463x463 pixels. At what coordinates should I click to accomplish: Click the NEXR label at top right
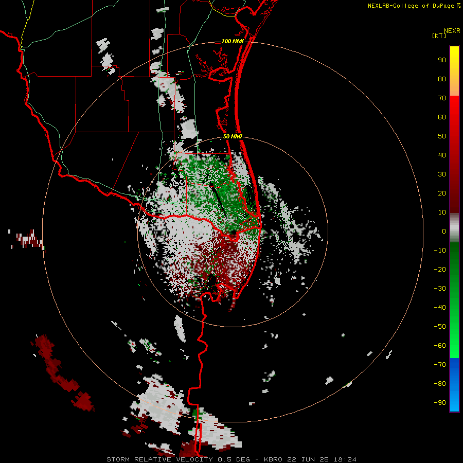coord(452,31)
